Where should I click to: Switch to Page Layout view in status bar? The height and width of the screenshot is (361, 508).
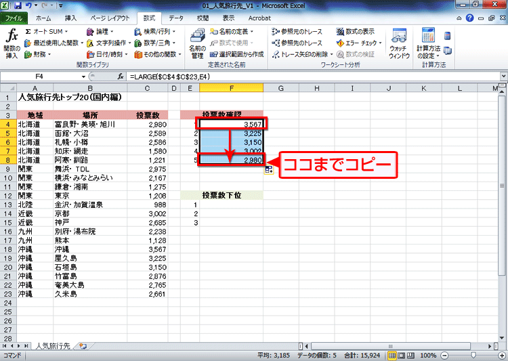(402, 356)
